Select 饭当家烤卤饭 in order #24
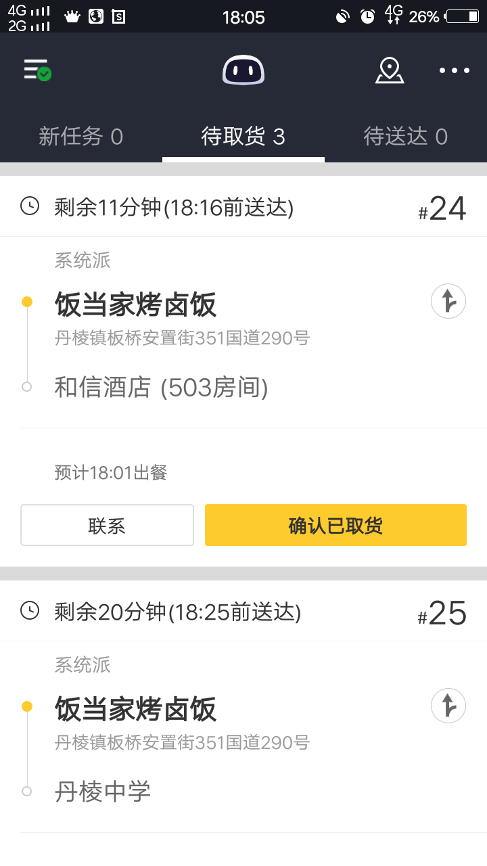The height and width of the screenshot is (866, 487). point(135,305)
